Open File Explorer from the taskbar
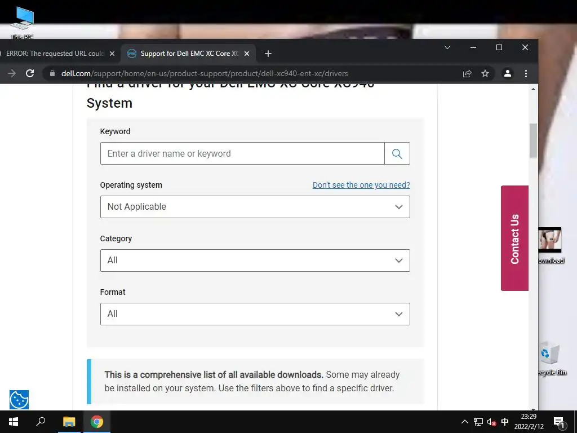The height and width of the screenshot is (433, 577). (x=69, y=422)
